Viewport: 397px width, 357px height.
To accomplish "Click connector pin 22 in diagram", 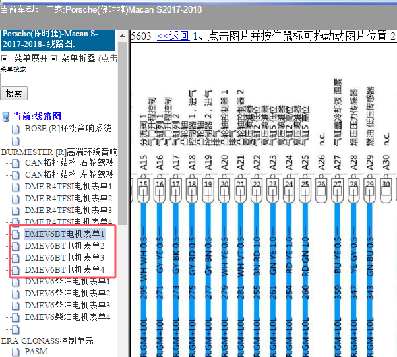I will pyautogui.click(x=257, y=190).
